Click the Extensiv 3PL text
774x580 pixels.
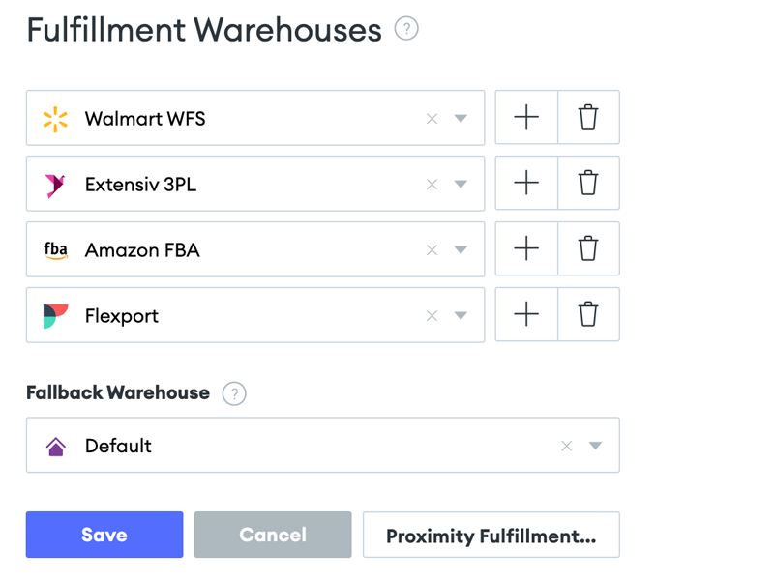(x=140, y=185)
